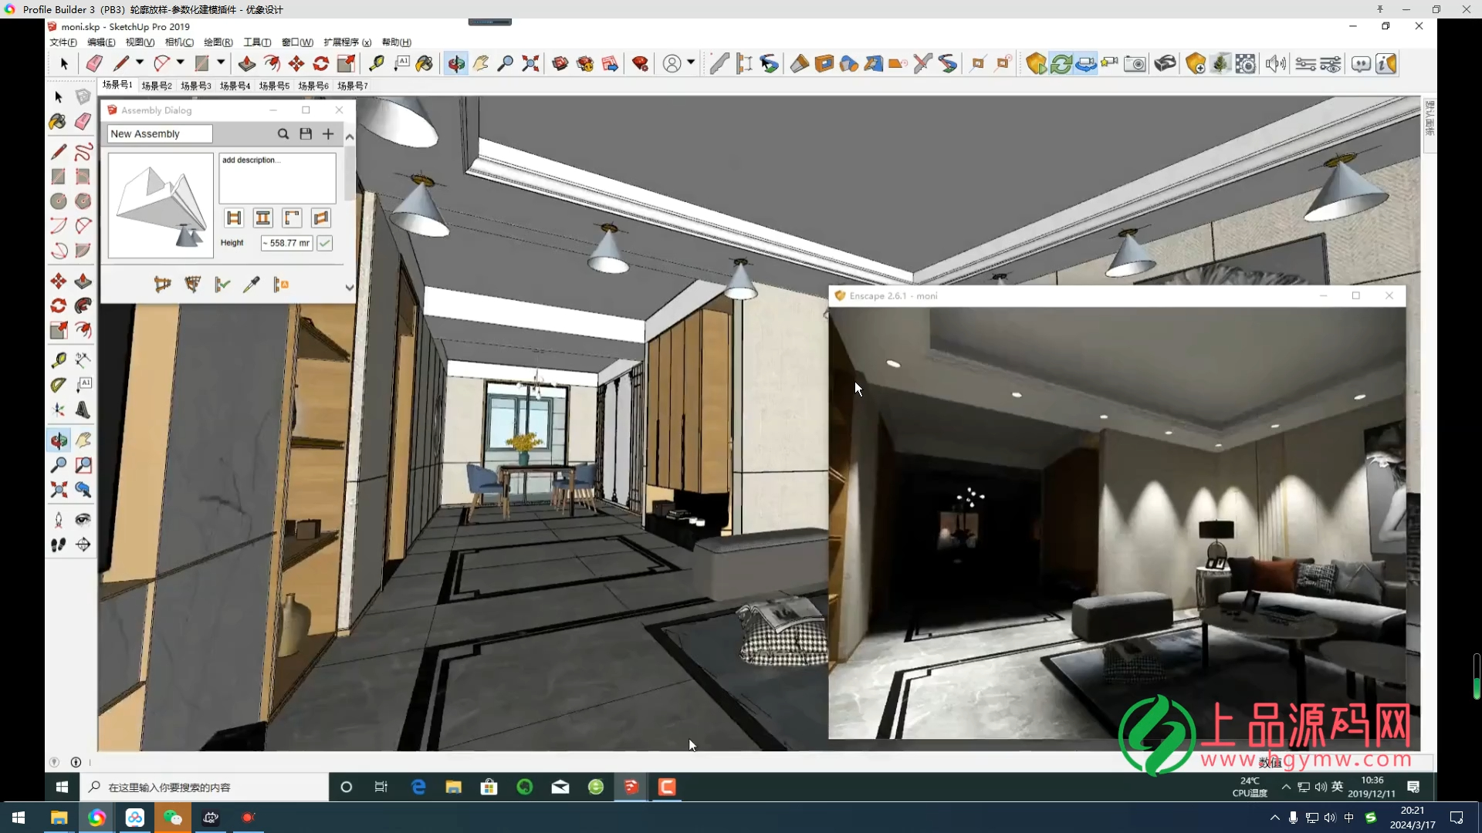Select the Zoom Extents tool in toolbar
The height and width of the screenshot is (833, 1482).
530,63
